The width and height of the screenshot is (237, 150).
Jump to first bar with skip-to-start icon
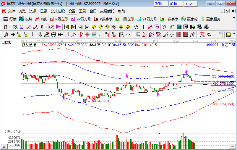67,27
